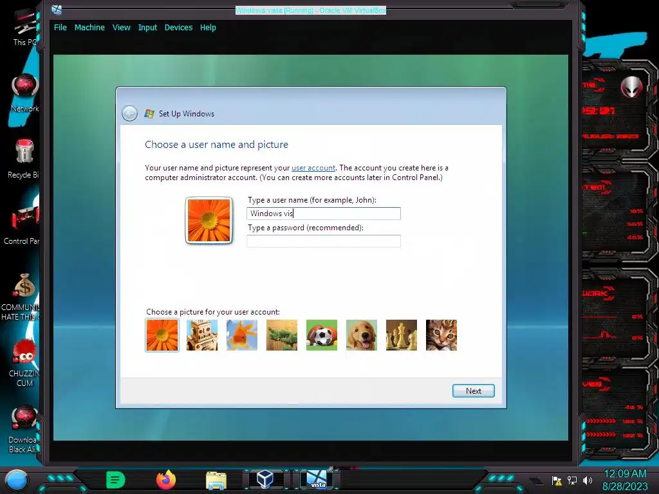Click the Next button in Set Up Windows
This screenshot has height=494, width=659.
[x=473, y=390]
